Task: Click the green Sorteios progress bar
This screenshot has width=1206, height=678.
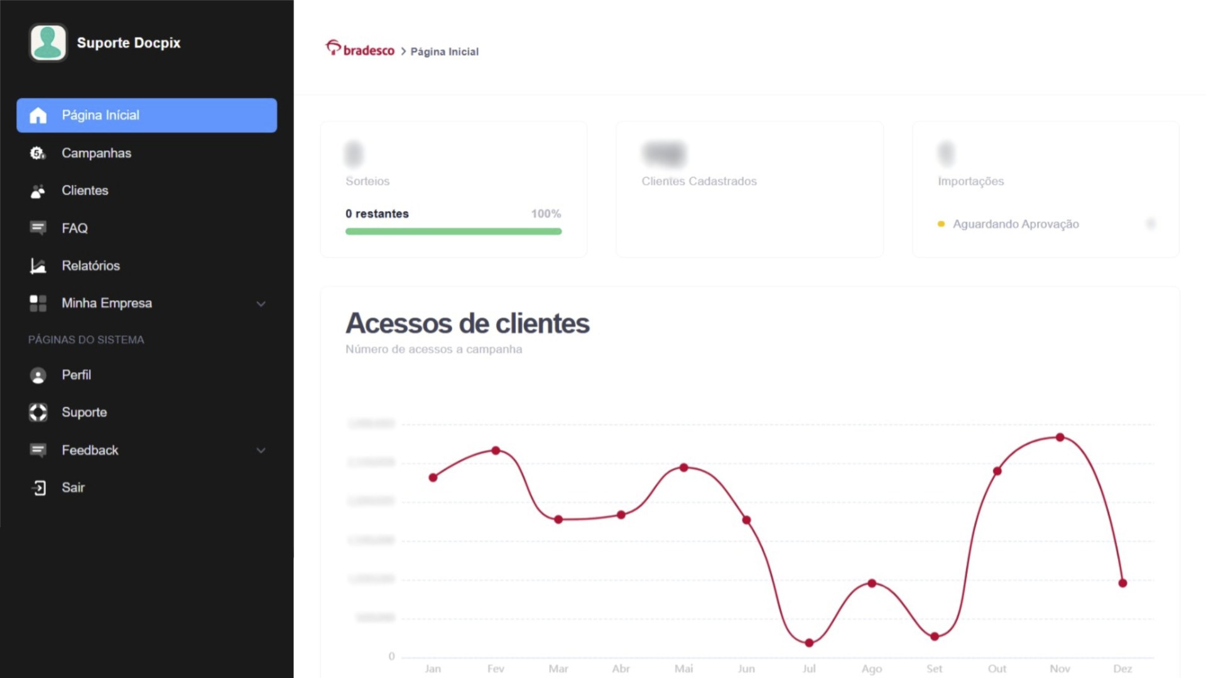Action: tap(453, 232)
